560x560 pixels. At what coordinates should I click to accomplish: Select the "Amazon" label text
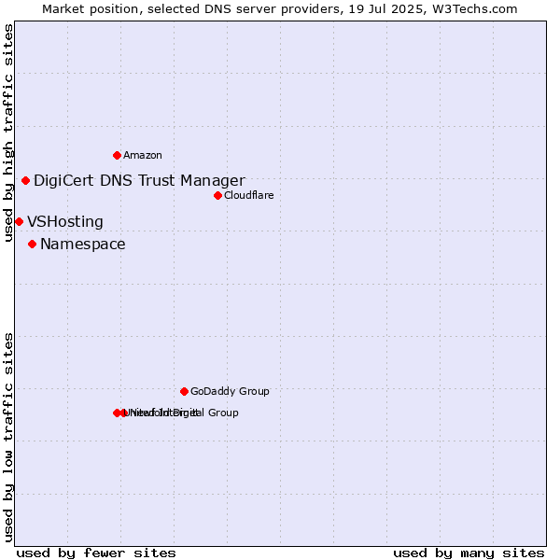143,155
